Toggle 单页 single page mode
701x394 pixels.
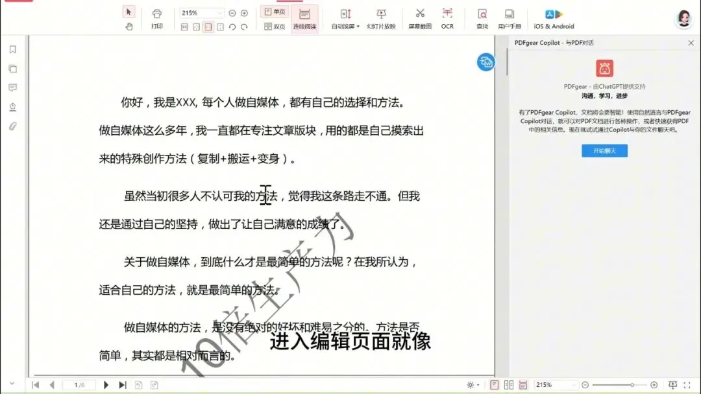point(275,12)
